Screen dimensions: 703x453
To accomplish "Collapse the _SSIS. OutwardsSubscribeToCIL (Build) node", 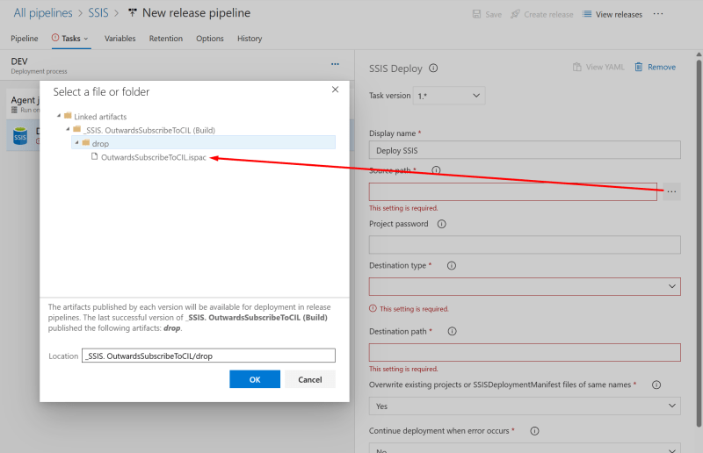I will coord(69,130).
